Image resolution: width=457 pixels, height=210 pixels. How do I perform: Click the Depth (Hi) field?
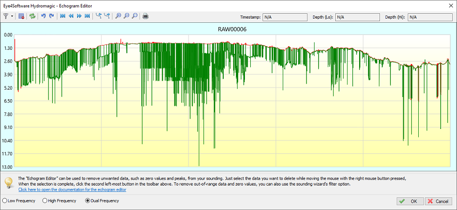click(x=430, y=17)
